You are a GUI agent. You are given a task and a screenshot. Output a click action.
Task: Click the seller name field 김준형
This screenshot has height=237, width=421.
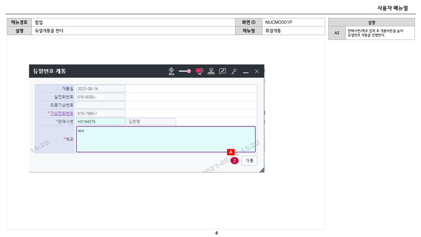151,122
